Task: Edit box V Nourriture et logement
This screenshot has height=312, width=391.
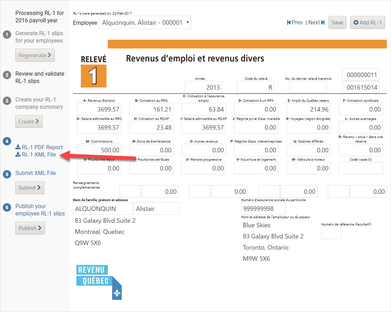Action: click(256, 168)
